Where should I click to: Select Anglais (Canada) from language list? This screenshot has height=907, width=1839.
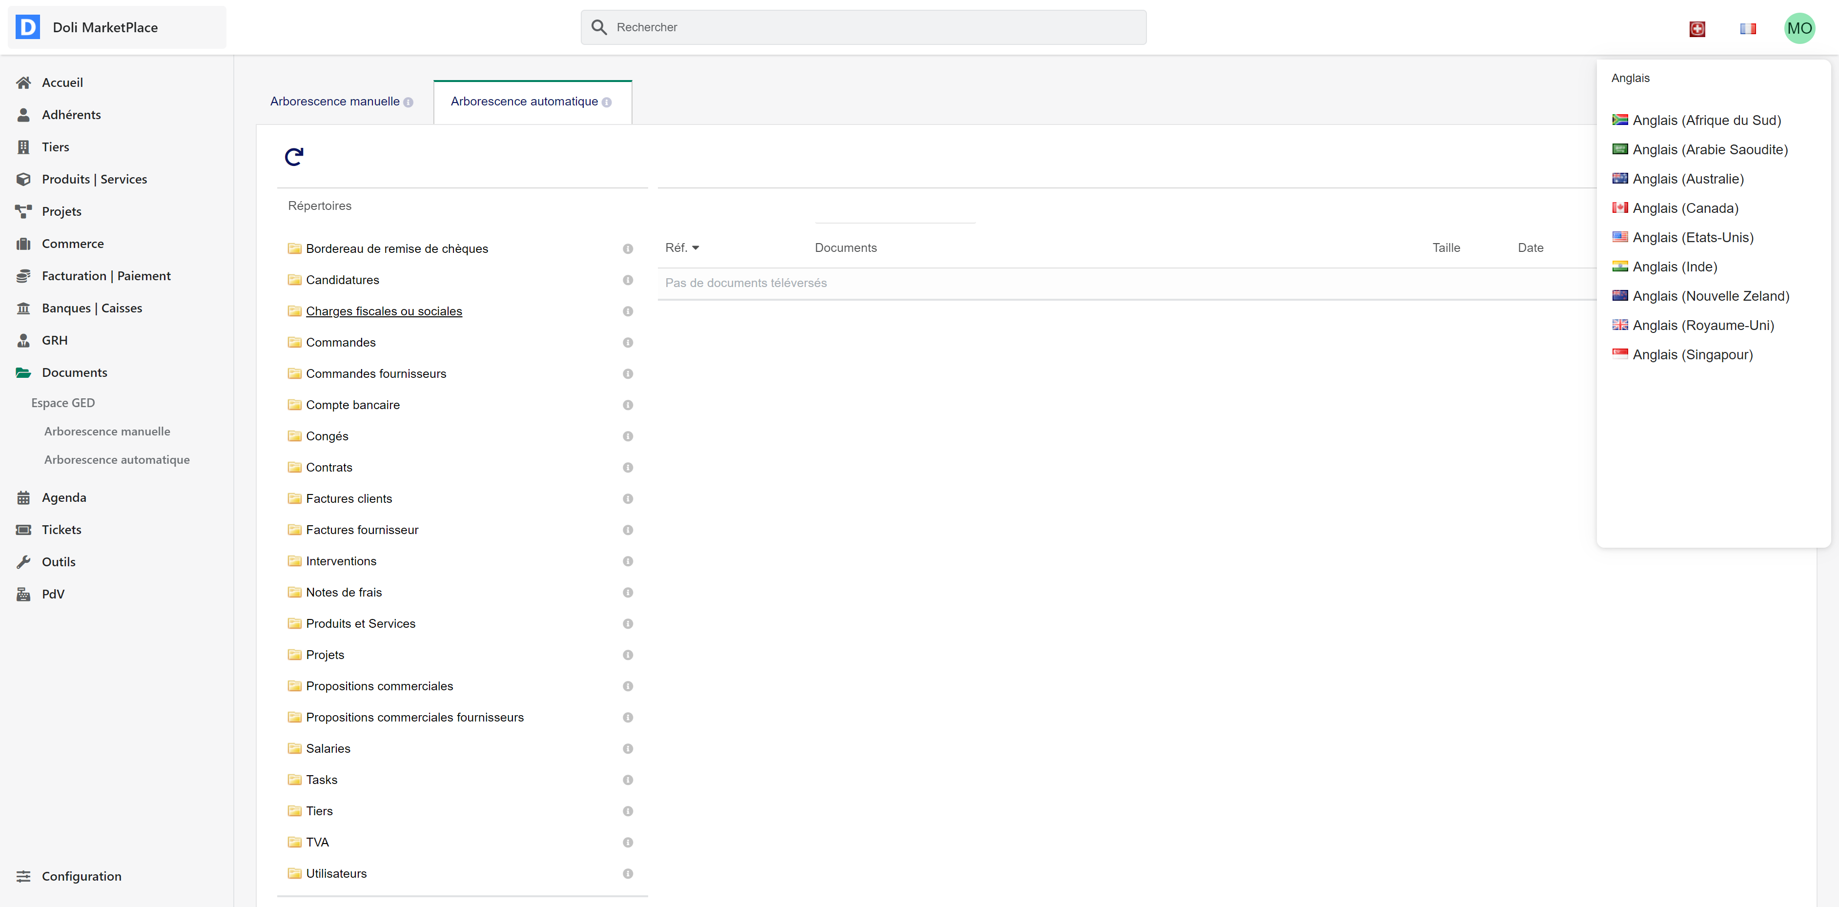[x=1685, y=208]
